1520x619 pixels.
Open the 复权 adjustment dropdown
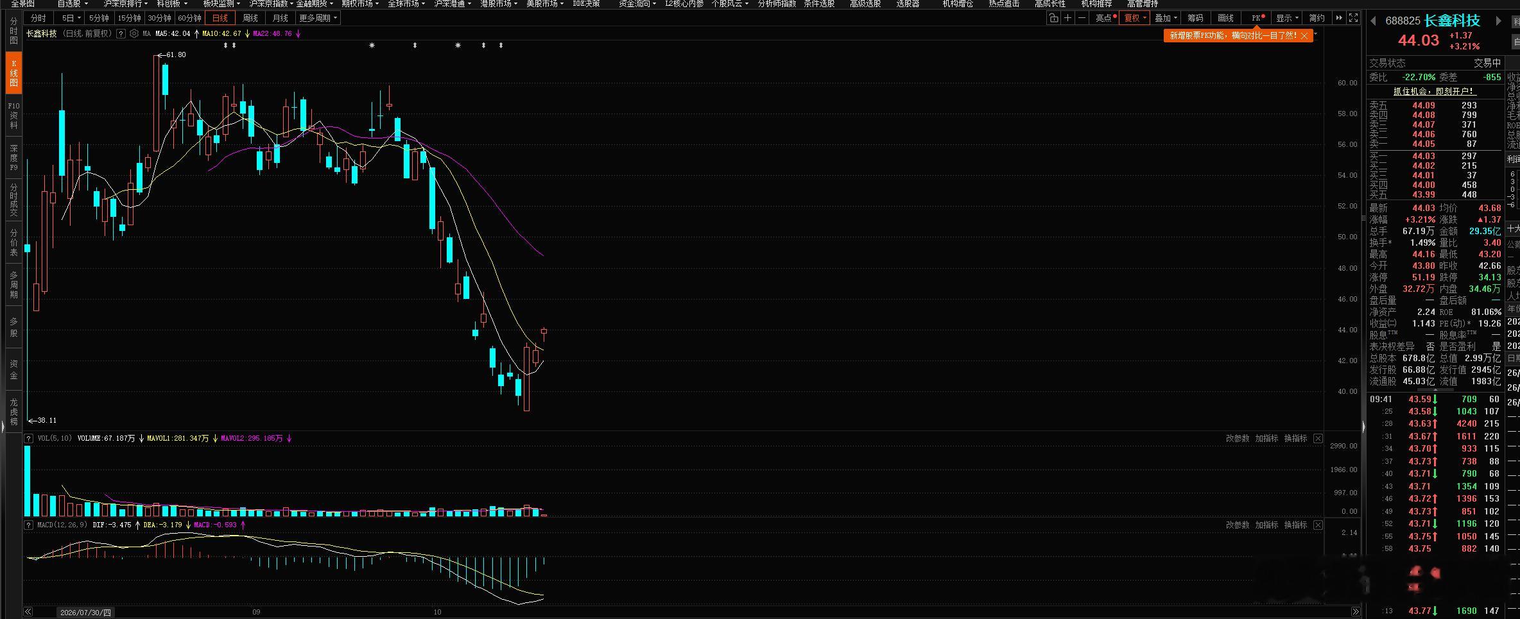1135,18
